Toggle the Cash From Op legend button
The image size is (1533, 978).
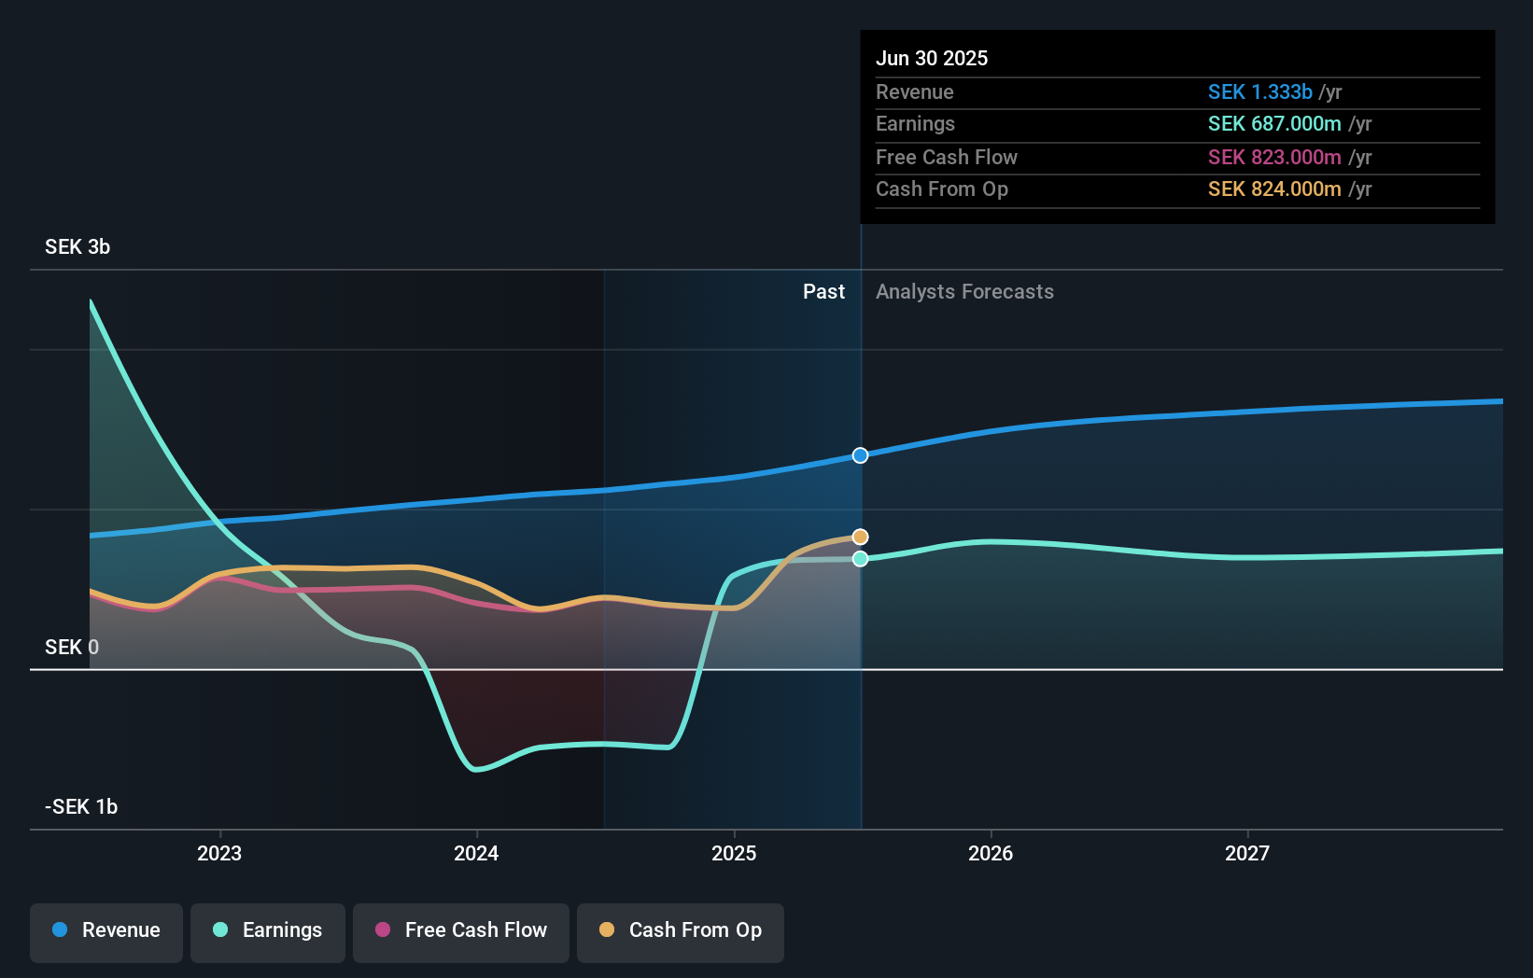(681, 932)
